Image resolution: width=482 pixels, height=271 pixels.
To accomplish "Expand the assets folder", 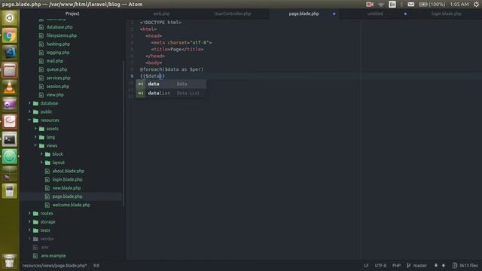I will (x=35, y=129).
